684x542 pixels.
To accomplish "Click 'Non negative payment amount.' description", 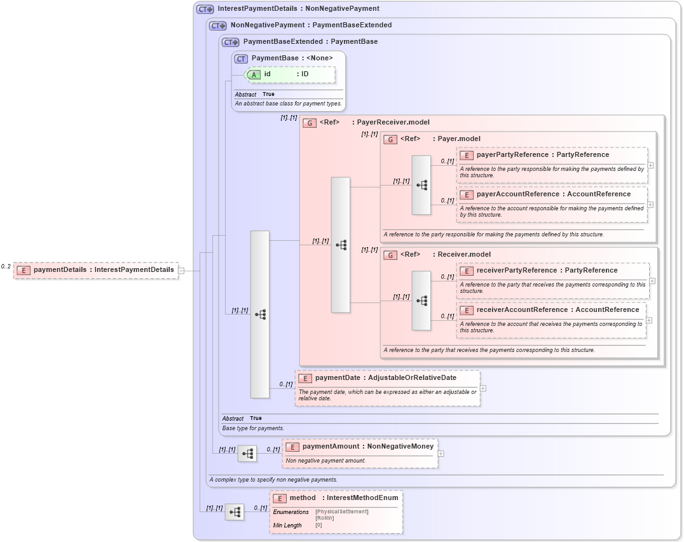I will coord(325,461).
